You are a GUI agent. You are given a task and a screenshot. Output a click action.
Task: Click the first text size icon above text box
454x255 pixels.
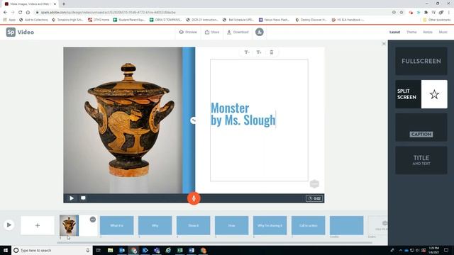pyautogui.click(x=247, y=52)
